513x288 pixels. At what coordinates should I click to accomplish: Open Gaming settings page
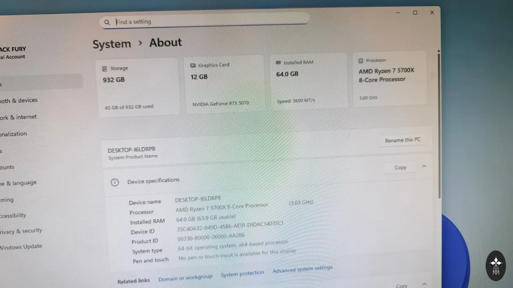(x=7, y=199)
